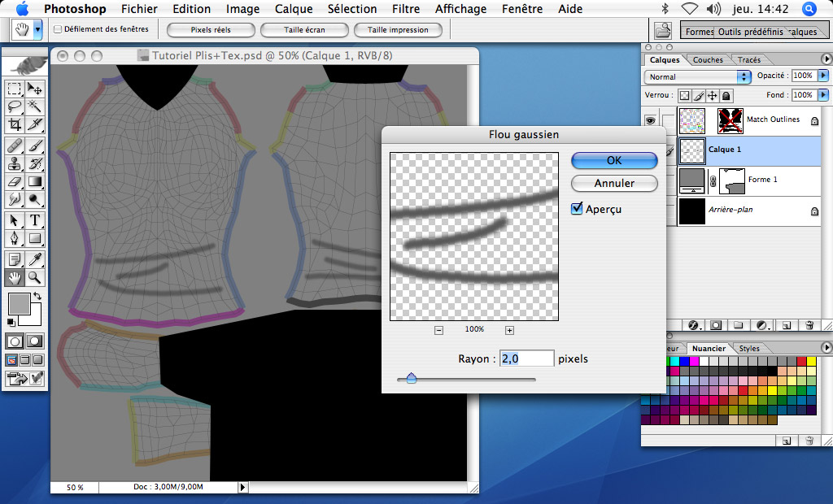Image resolution: width=833 pixels, height=504 pixels.
Task: Click the Pixels réels button
Action: tap(211, 30)
